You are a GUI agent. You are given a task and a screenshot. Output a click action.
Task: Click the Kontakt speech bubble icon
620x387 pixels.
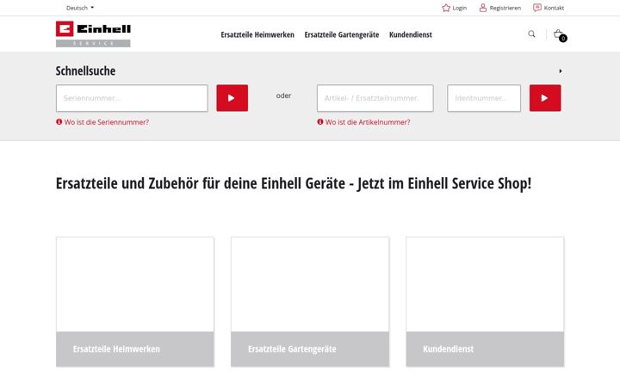click(537, 8)
